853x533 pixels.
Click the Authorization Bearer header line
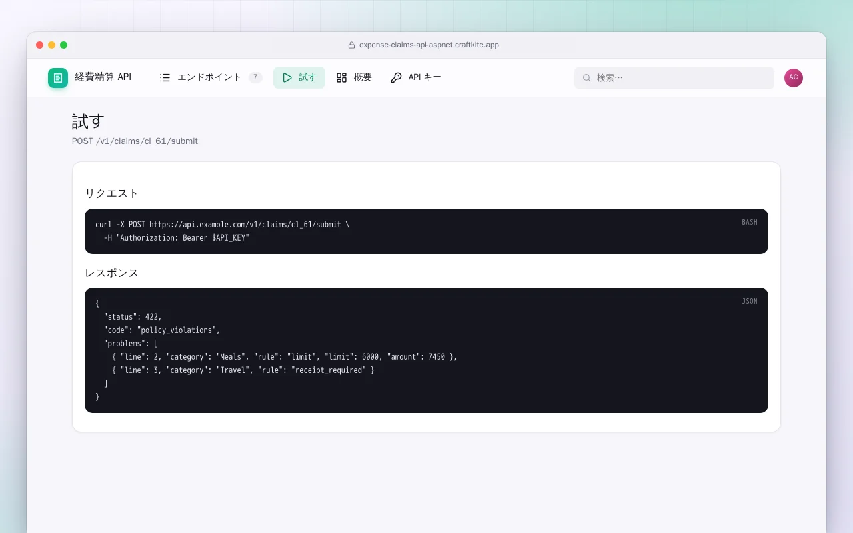point(177,238)
